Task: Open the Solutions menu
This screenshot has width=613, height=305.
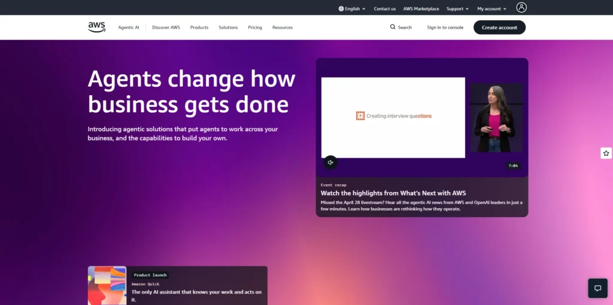Action: [228, 28]
